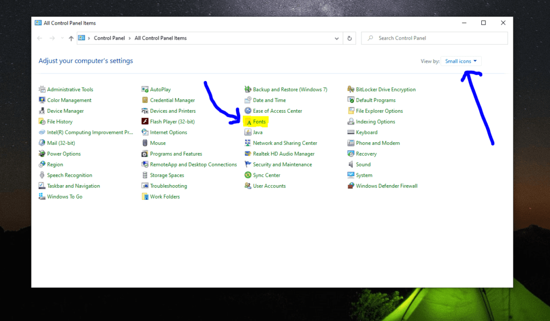Image resolution: width=550 pixels, height=321 pixels.
Task: Click the address bar folder icon
Action: (x=82, y=38)
